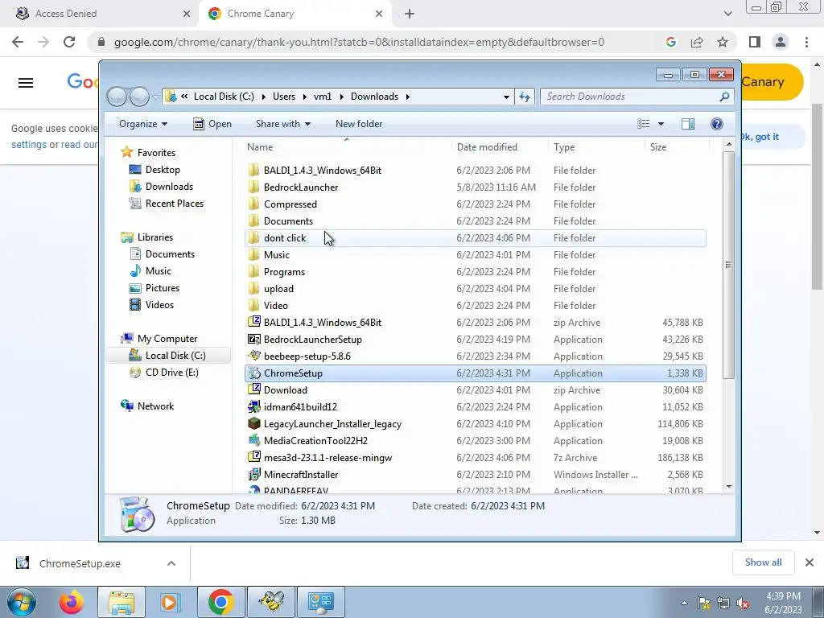The height and width of the screenshot is (618, 824).
Task: Click the Explorer help question mark icon
Action: point(716,123)
